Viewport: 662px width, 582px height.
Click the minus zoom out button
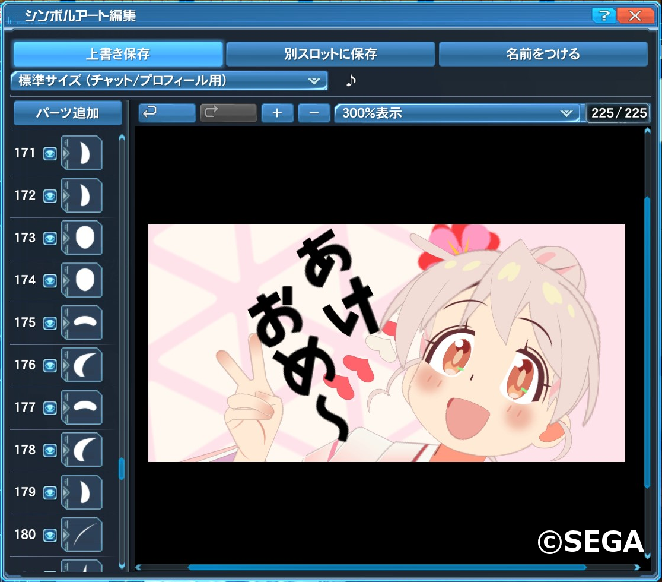pyautogui.click(x=314, y=113)
